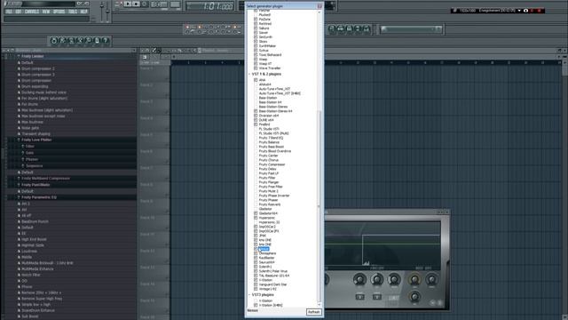The height and width of the screenshot is (320, 568).
Task: Expand Fruity Multiband Compressor in browser
Action: click(x=19, y=179)
